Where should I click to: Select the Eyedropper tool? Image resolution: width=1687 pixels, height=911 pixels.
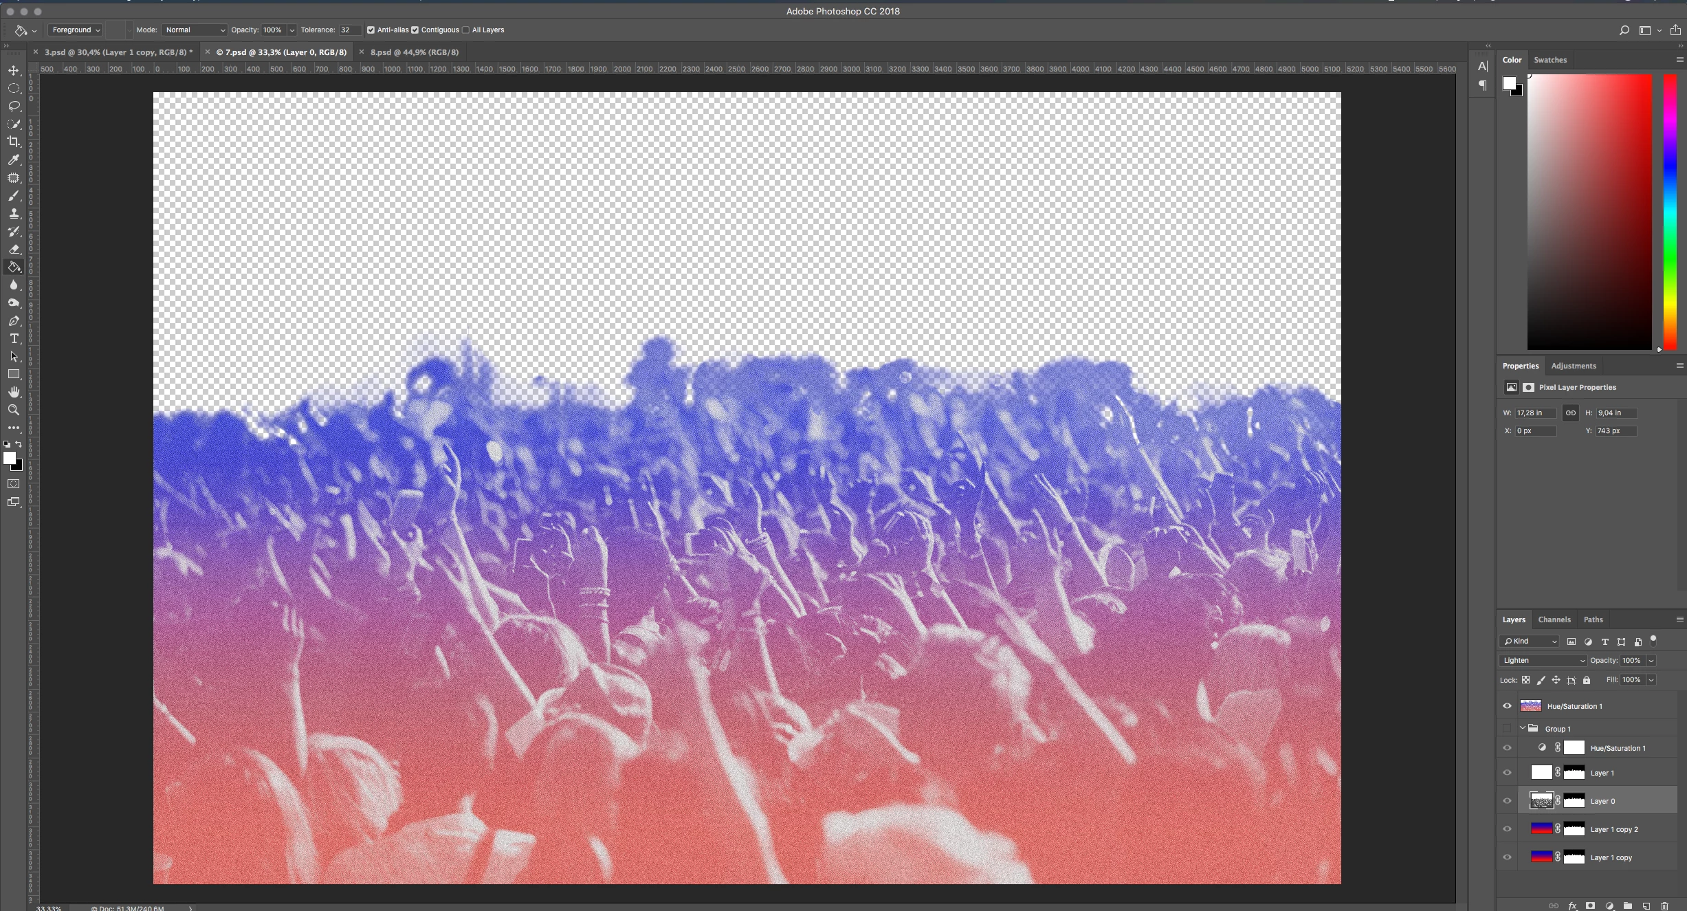point(14,160)
